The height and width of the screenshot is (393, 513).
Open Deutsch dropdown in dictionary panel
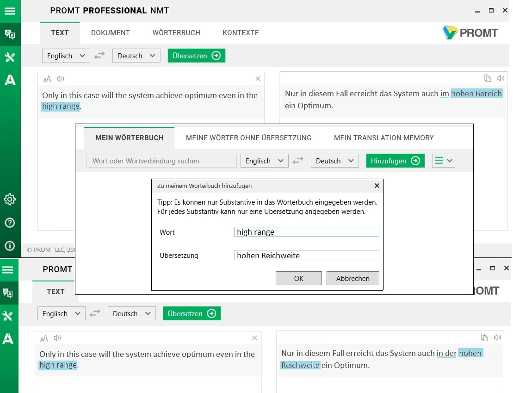click(335, 161)
